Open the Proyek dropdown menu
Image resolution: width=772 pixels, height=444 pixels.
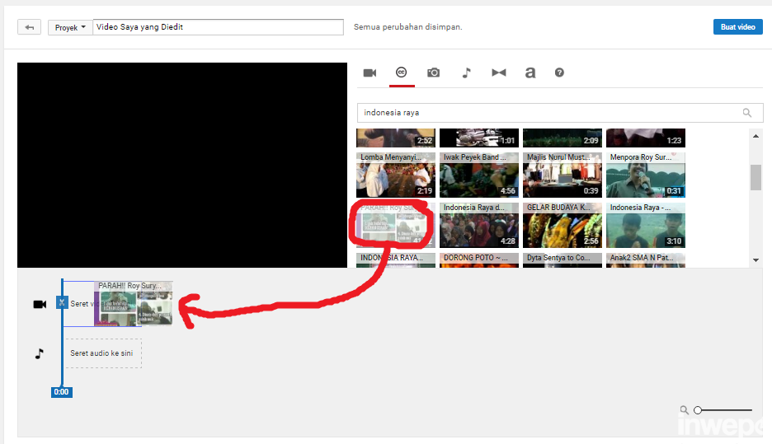70,27
